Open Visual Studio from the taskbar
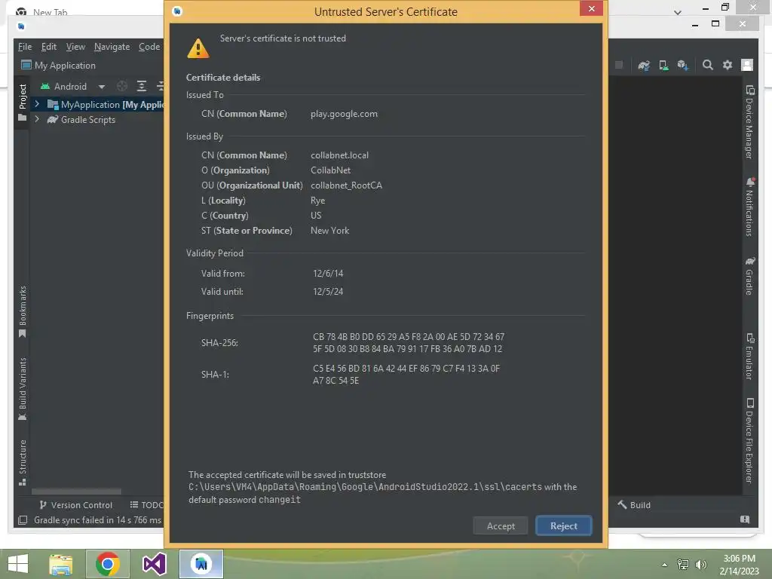Screen dimensions: 772x579 pos(154,564)
